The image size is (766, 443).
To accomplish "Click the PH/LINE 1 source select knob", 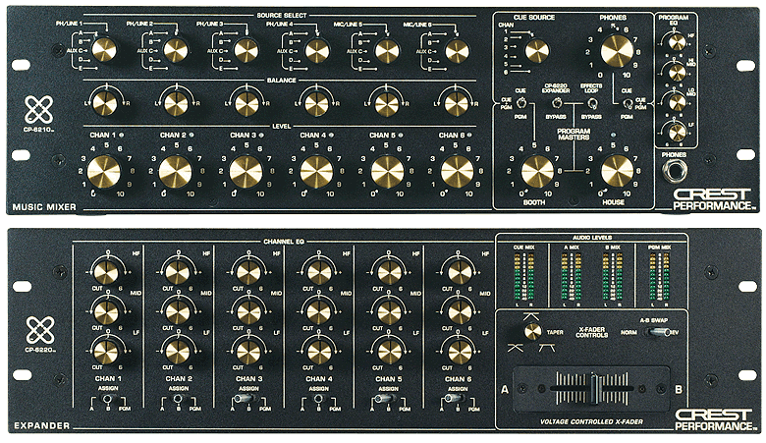I will (x=104, y=49).
